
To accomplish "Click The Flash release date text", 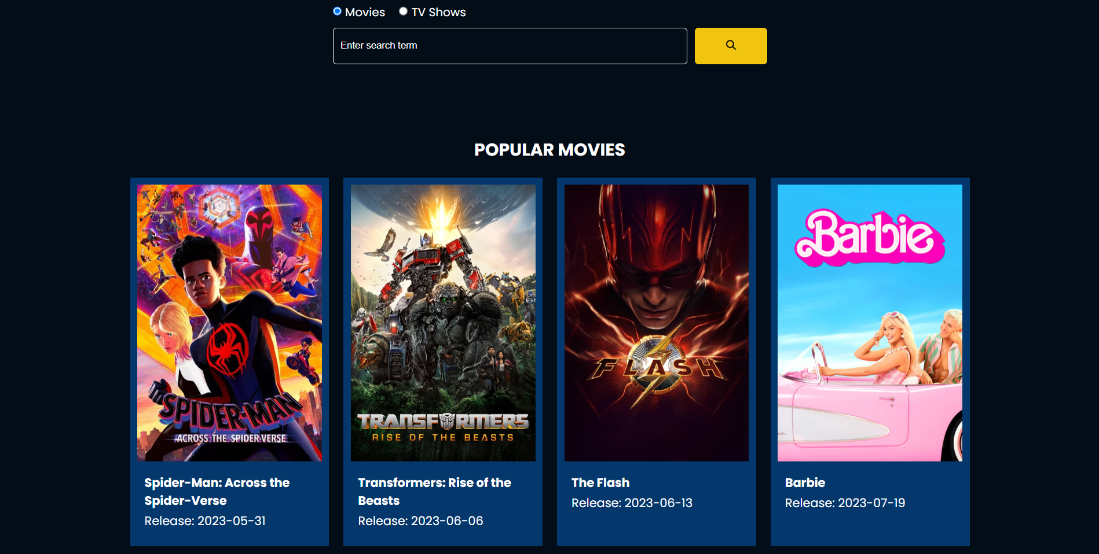I will tap(632, 503).
